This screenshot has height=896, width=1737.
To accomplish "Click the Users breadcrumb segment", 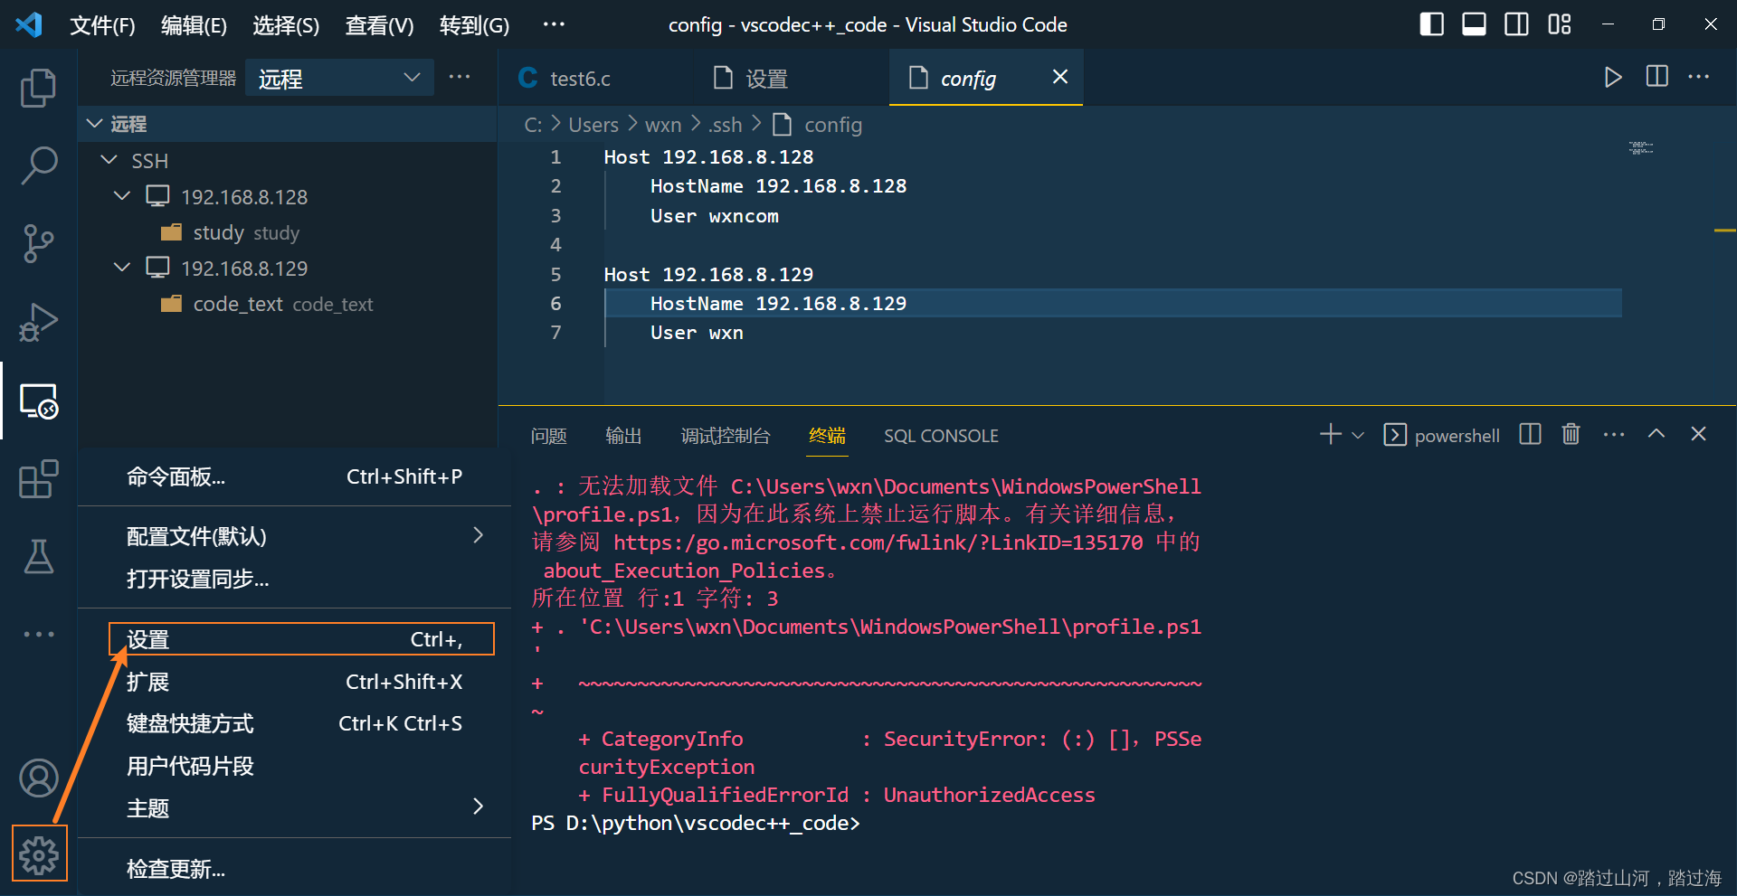I will 593,125.
